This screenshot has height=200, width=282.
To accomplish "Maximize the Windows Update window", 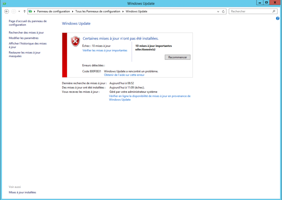I will [x=266, y=3].
